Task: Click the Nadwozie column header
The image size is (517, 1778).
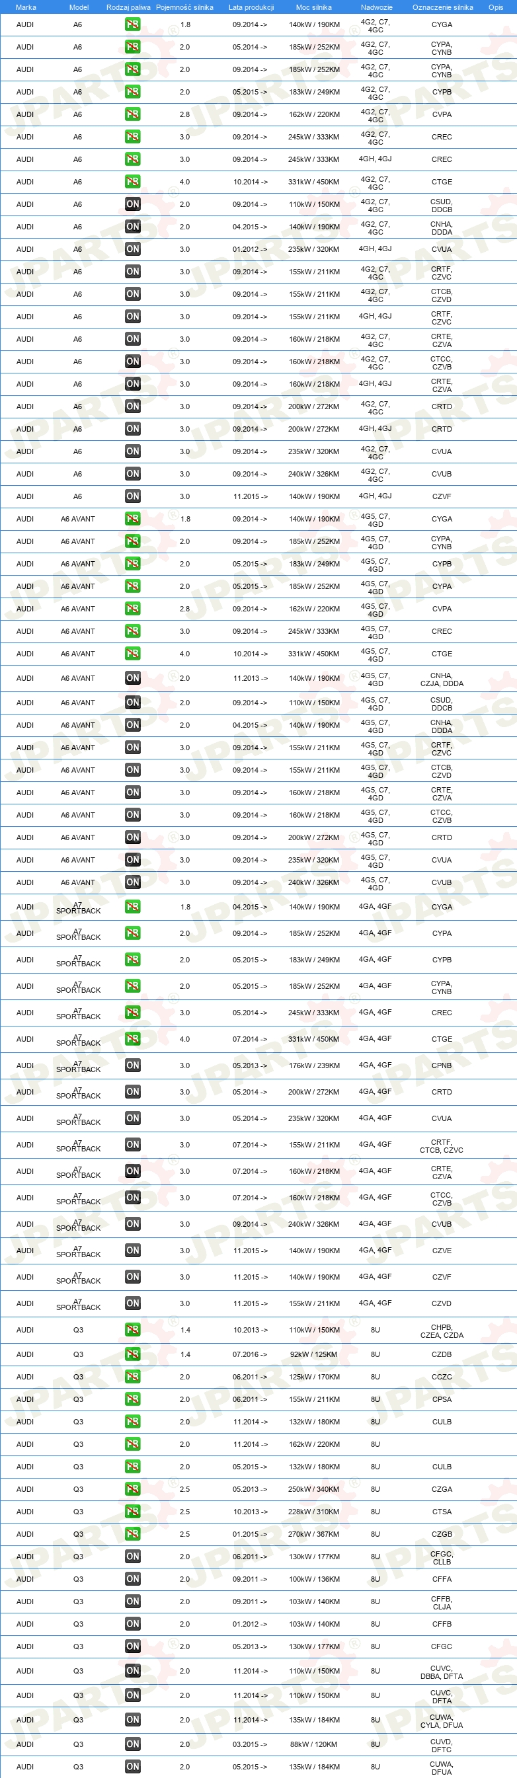Action: [376, 7]
